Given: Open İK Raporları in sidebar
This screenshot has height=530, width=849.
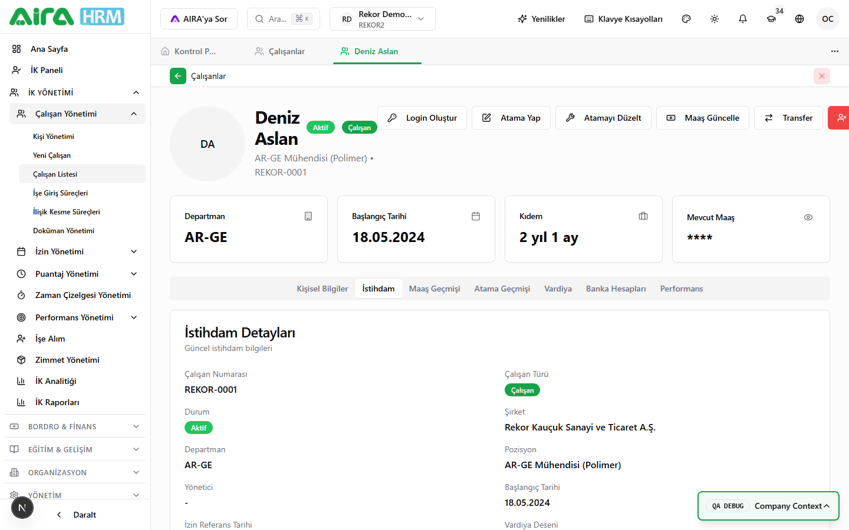Looking at the screenshot, I should coord(77,402).
